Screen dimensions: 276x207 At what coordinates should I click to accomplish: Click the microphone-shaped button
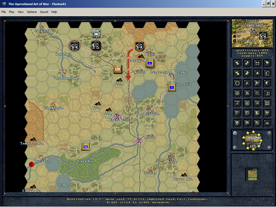(x=238, y=123)
